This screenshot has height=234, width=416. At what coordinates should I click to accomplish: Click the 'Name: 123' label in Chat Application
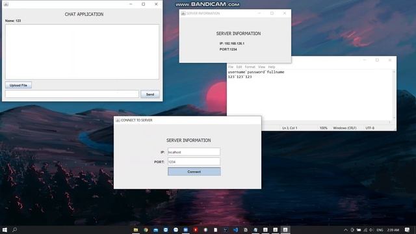tap(13, 20)
